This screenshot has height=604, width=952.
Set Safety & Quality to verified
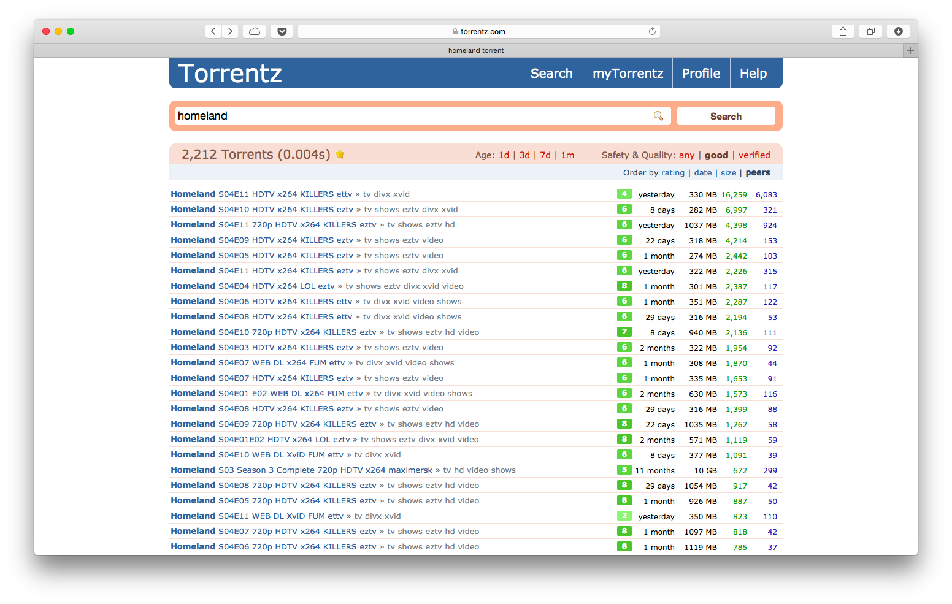754,155
